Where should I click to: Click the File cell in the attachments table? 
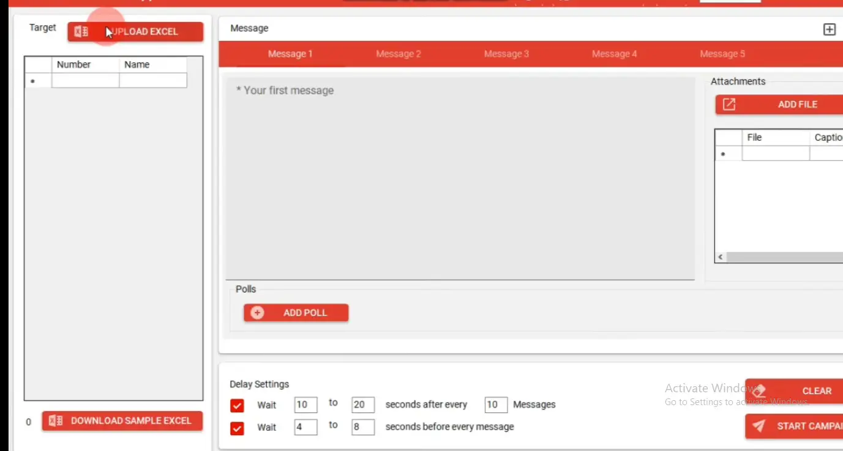775,154
